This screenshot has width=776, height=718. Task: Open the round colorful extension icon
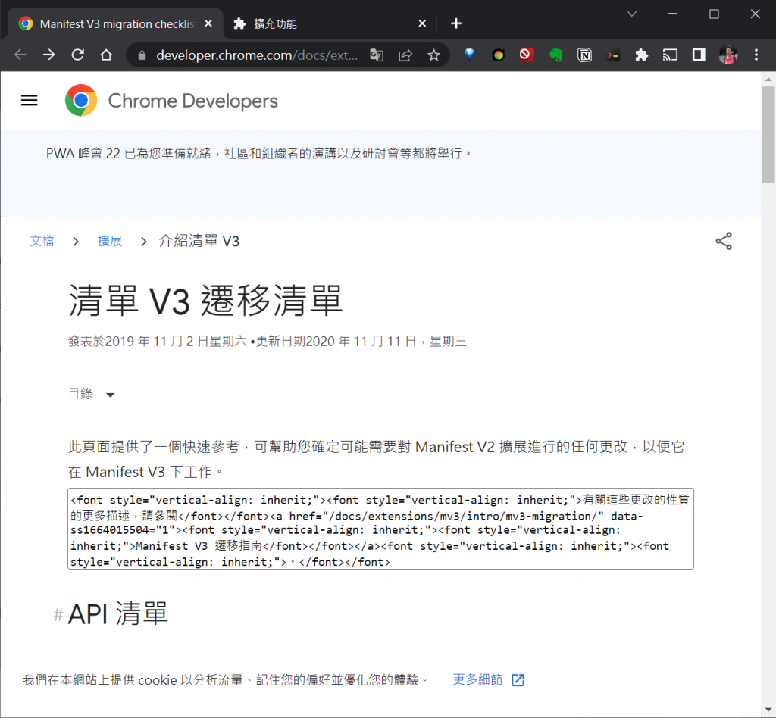499,55
